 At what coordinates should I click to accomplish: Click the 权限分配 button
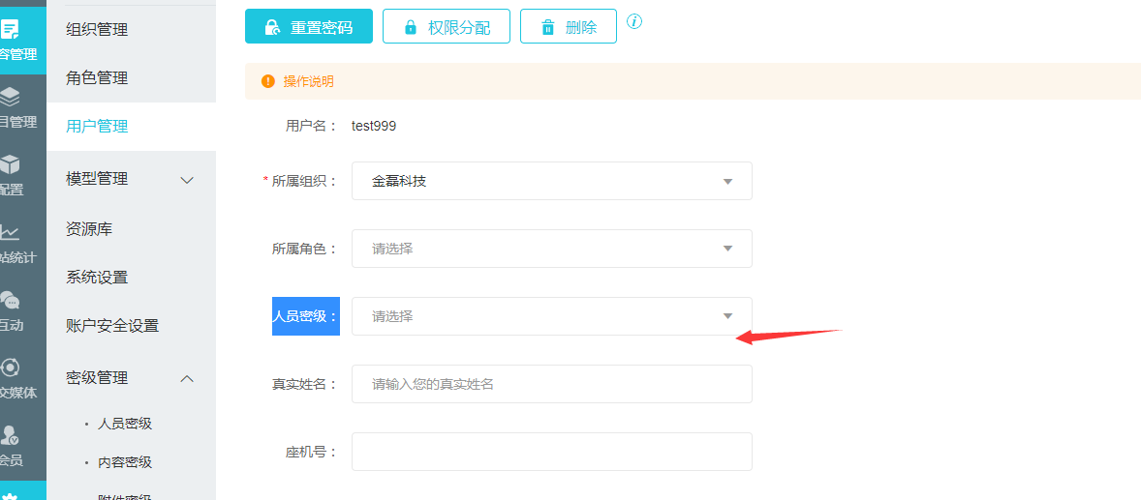(447, 27)
